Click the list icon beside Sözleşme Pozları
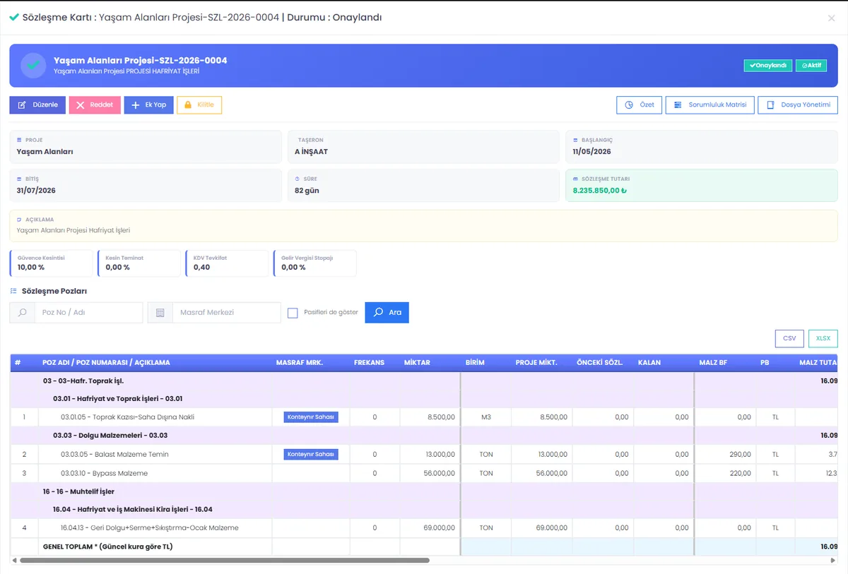Screen dimensions: 848x574 coord(13,291)
